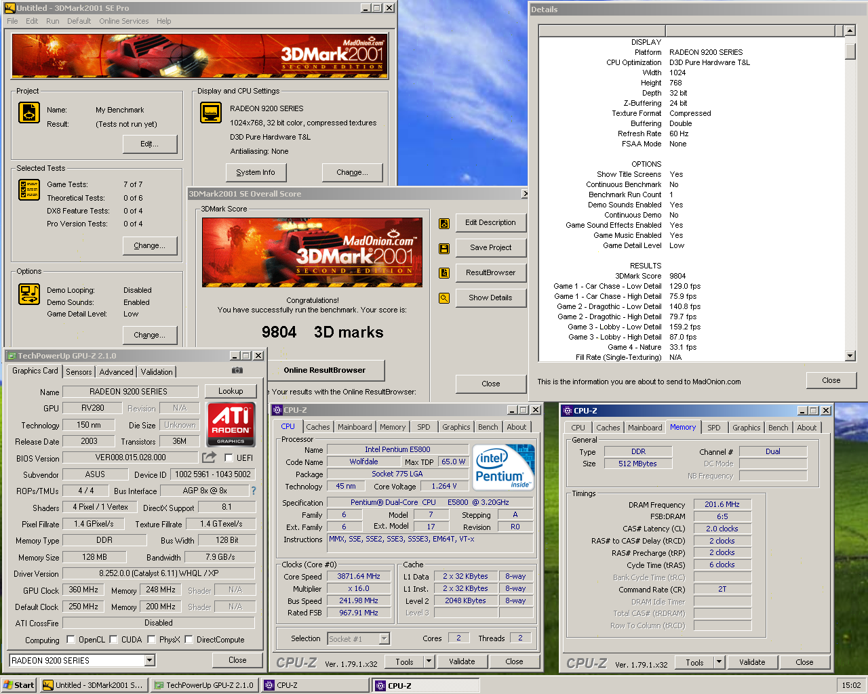Click the right CPU-Z window title icon
868x694 pixels.
point(568,411)
